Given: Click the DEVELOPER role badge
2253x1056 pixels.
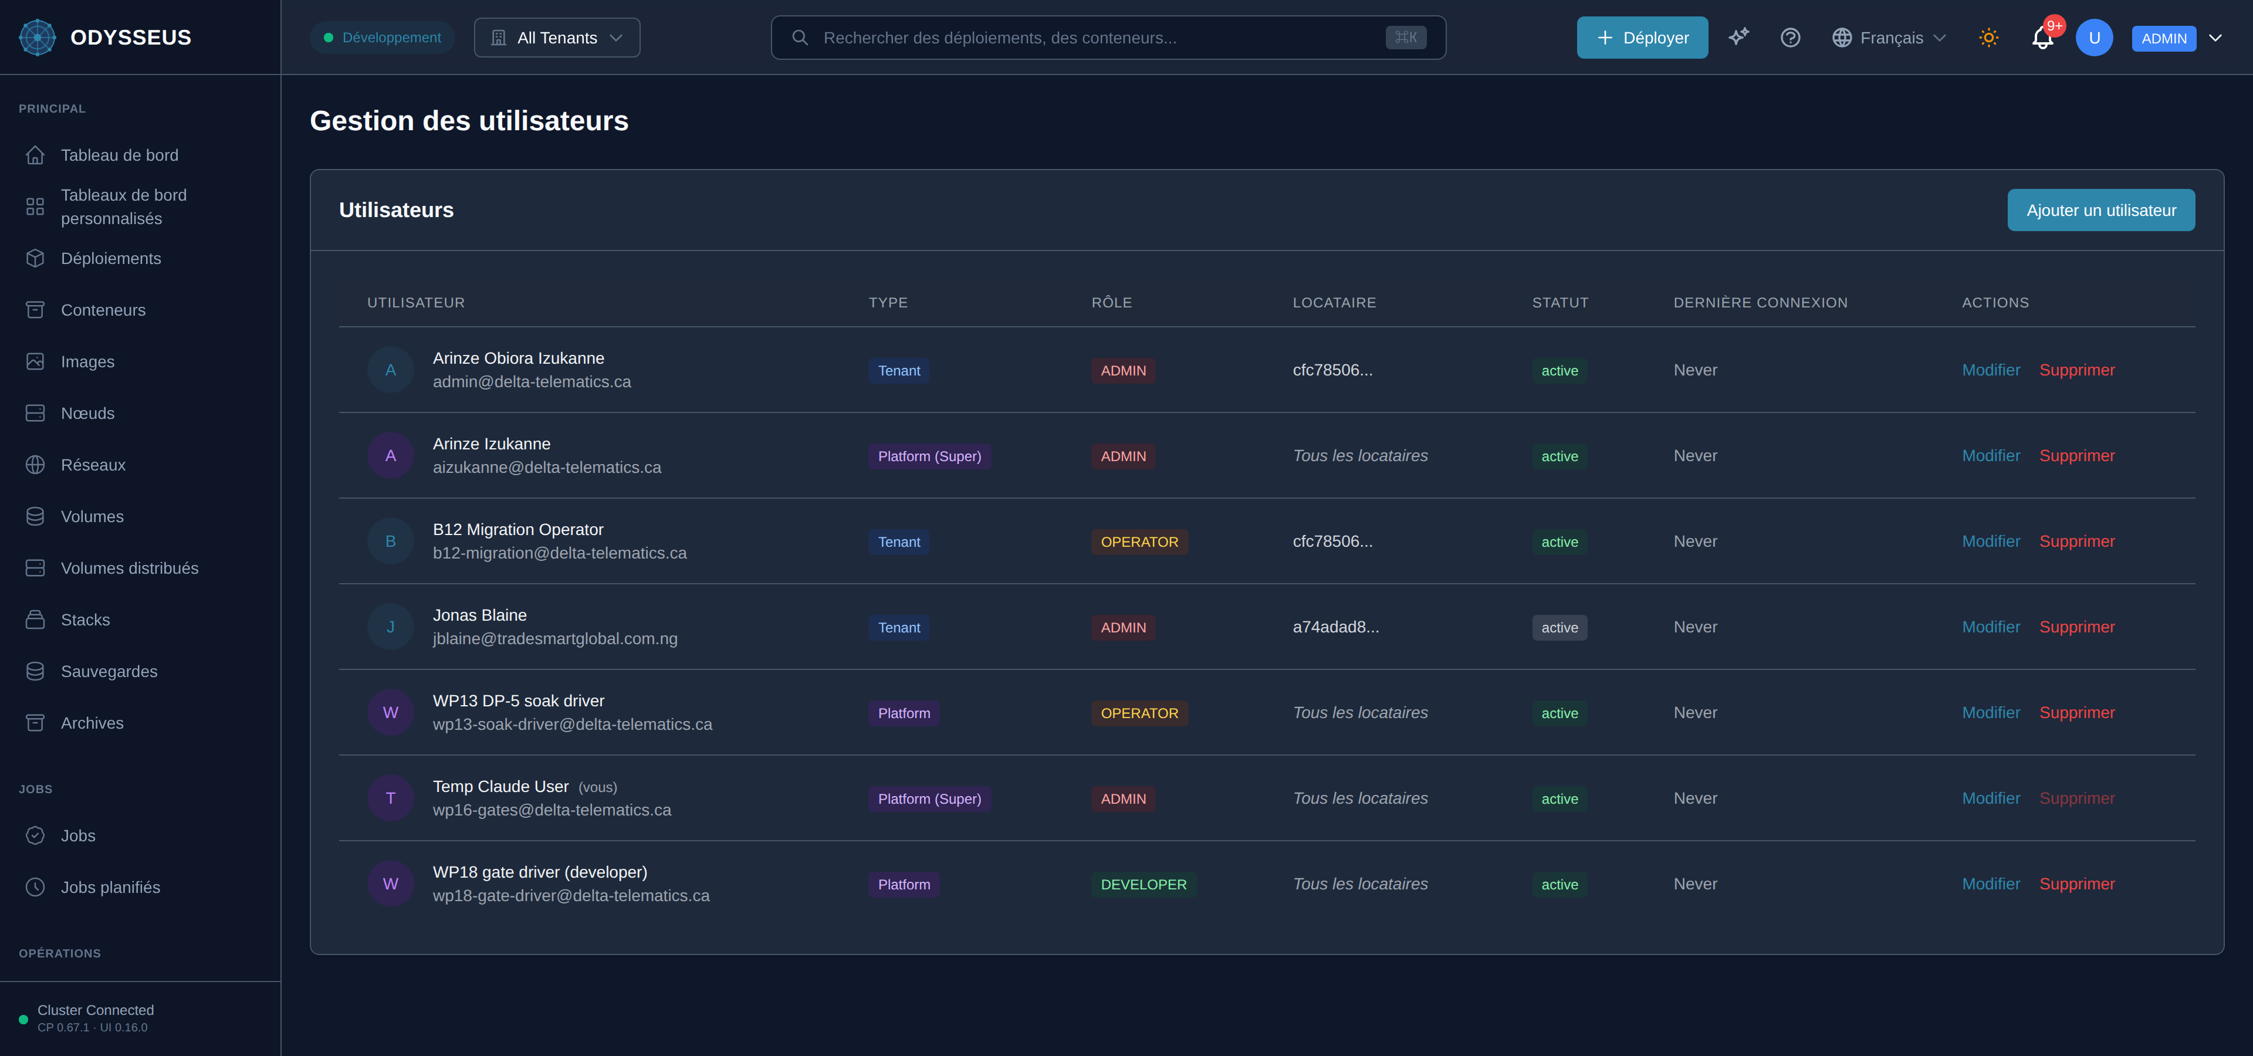Looking at the screenshot, I should 1143,885.
